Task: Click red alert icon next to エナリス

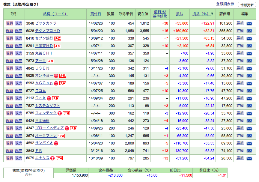Action: (x=52, y=158)
